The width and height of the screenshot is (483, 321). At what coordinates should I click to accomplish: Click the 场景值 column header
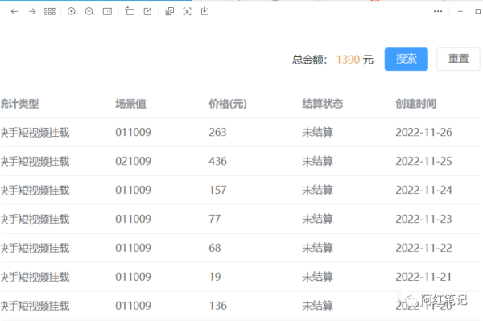click(130, 104)
